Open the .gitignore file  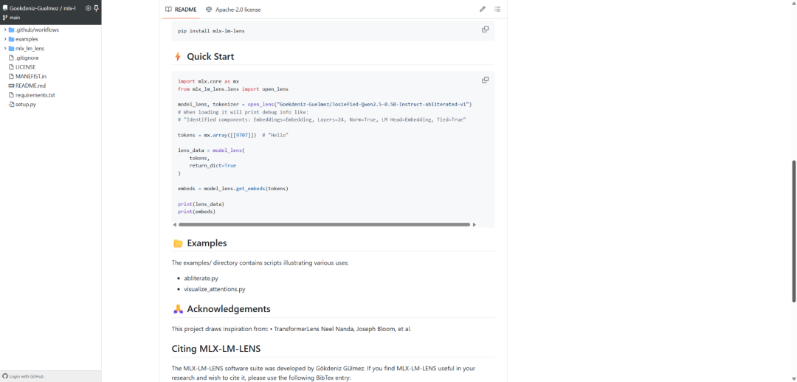(x=27, y=58)
